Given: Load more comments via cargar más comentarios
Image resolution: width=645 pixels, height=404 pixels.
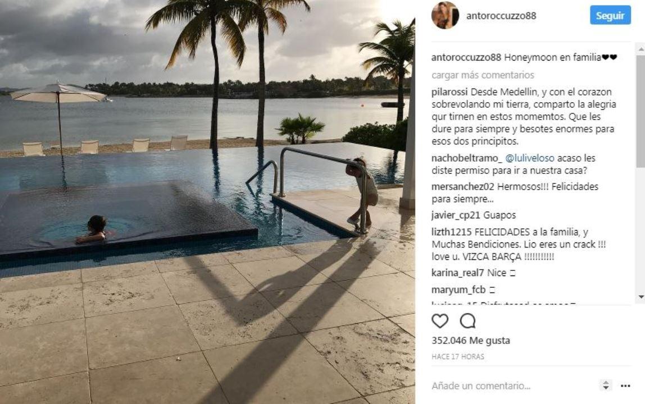Looking at the screenshot, I should click(483, 75).
